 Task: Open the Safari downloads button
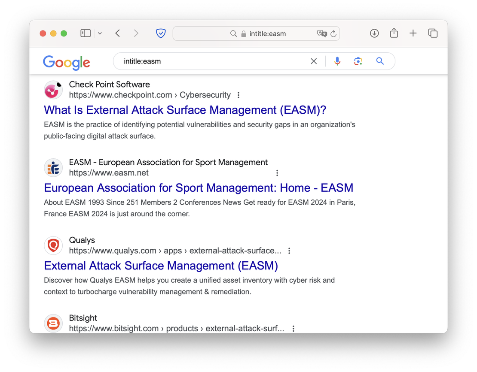click(x=374, y=33)
